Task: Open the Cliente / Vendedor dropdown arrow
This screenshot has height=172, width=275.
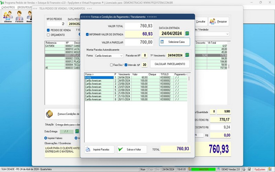Action: pyautogui.click(x=227, y=34)
